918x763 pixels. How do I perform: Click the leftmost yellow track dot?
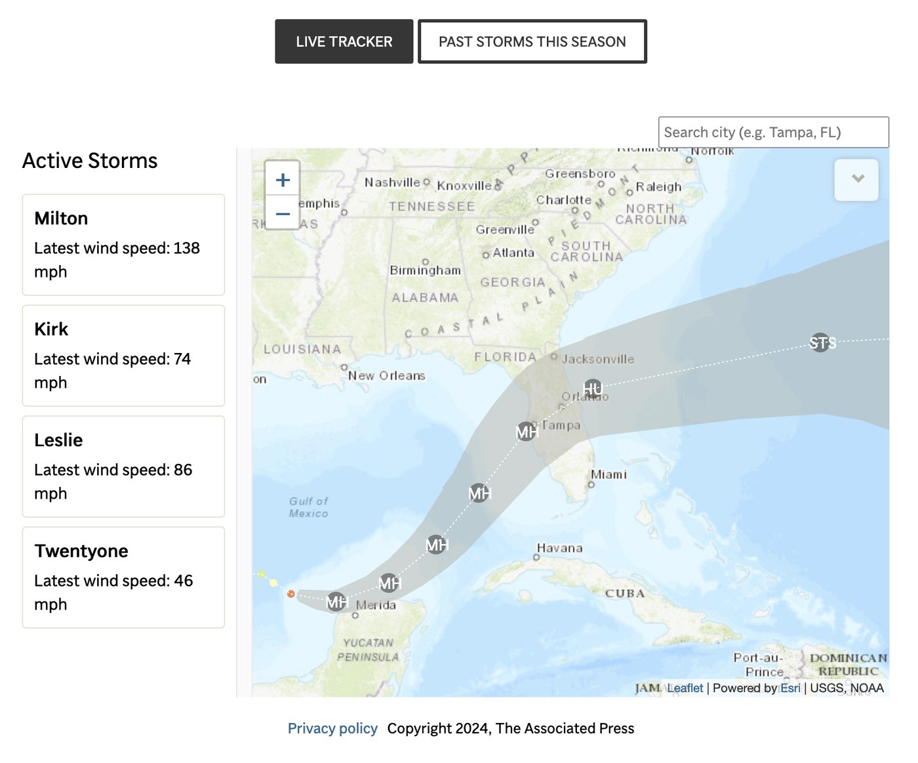point(261,575)
